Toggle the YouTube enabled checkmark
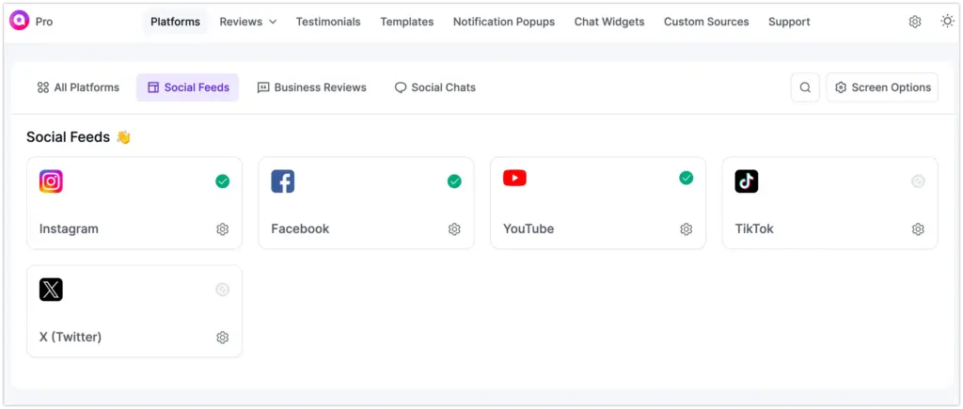Screen dimensions: 963x409 point(686,178)
